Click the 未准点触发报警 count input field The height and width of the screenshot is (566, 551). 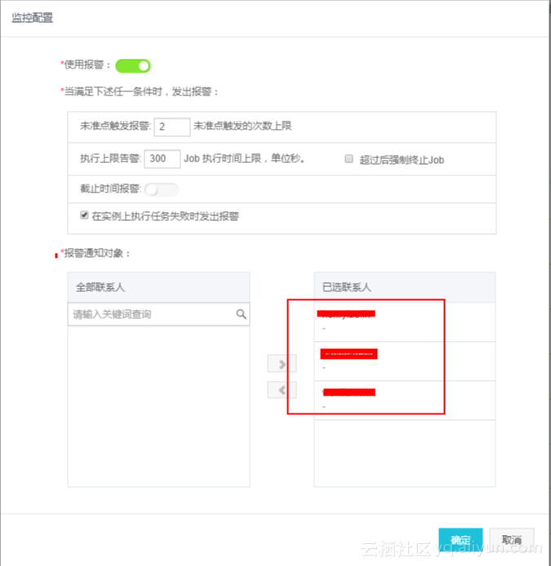[x=172, y=126]
